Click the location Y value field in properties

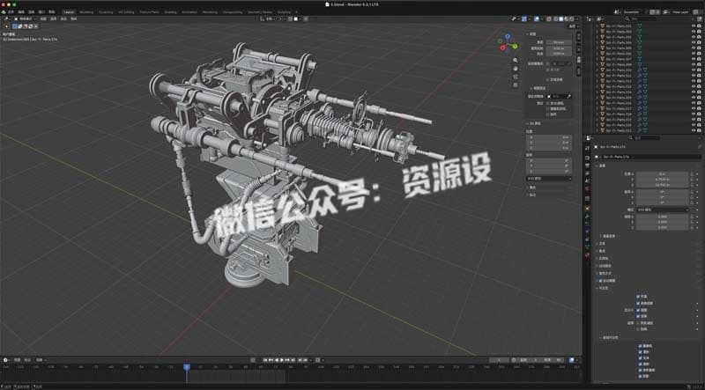[x=662, y=180]
